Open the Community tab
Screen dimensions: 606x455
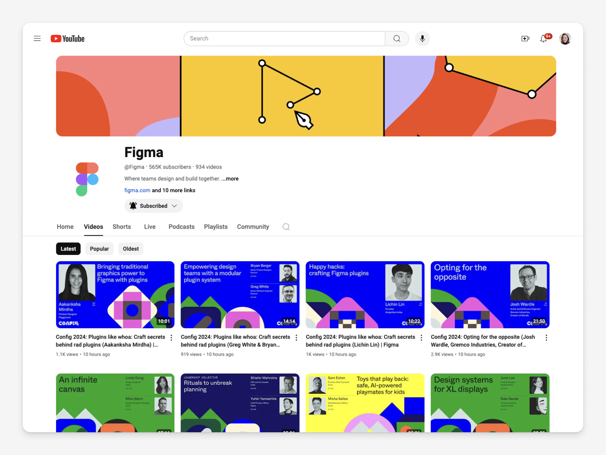click(253, 227)
